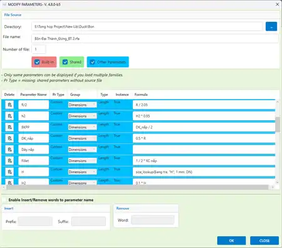Viewport: 282px width, 248px height.
Task: Click the Delete column header
Action: (x=9, y=95)
